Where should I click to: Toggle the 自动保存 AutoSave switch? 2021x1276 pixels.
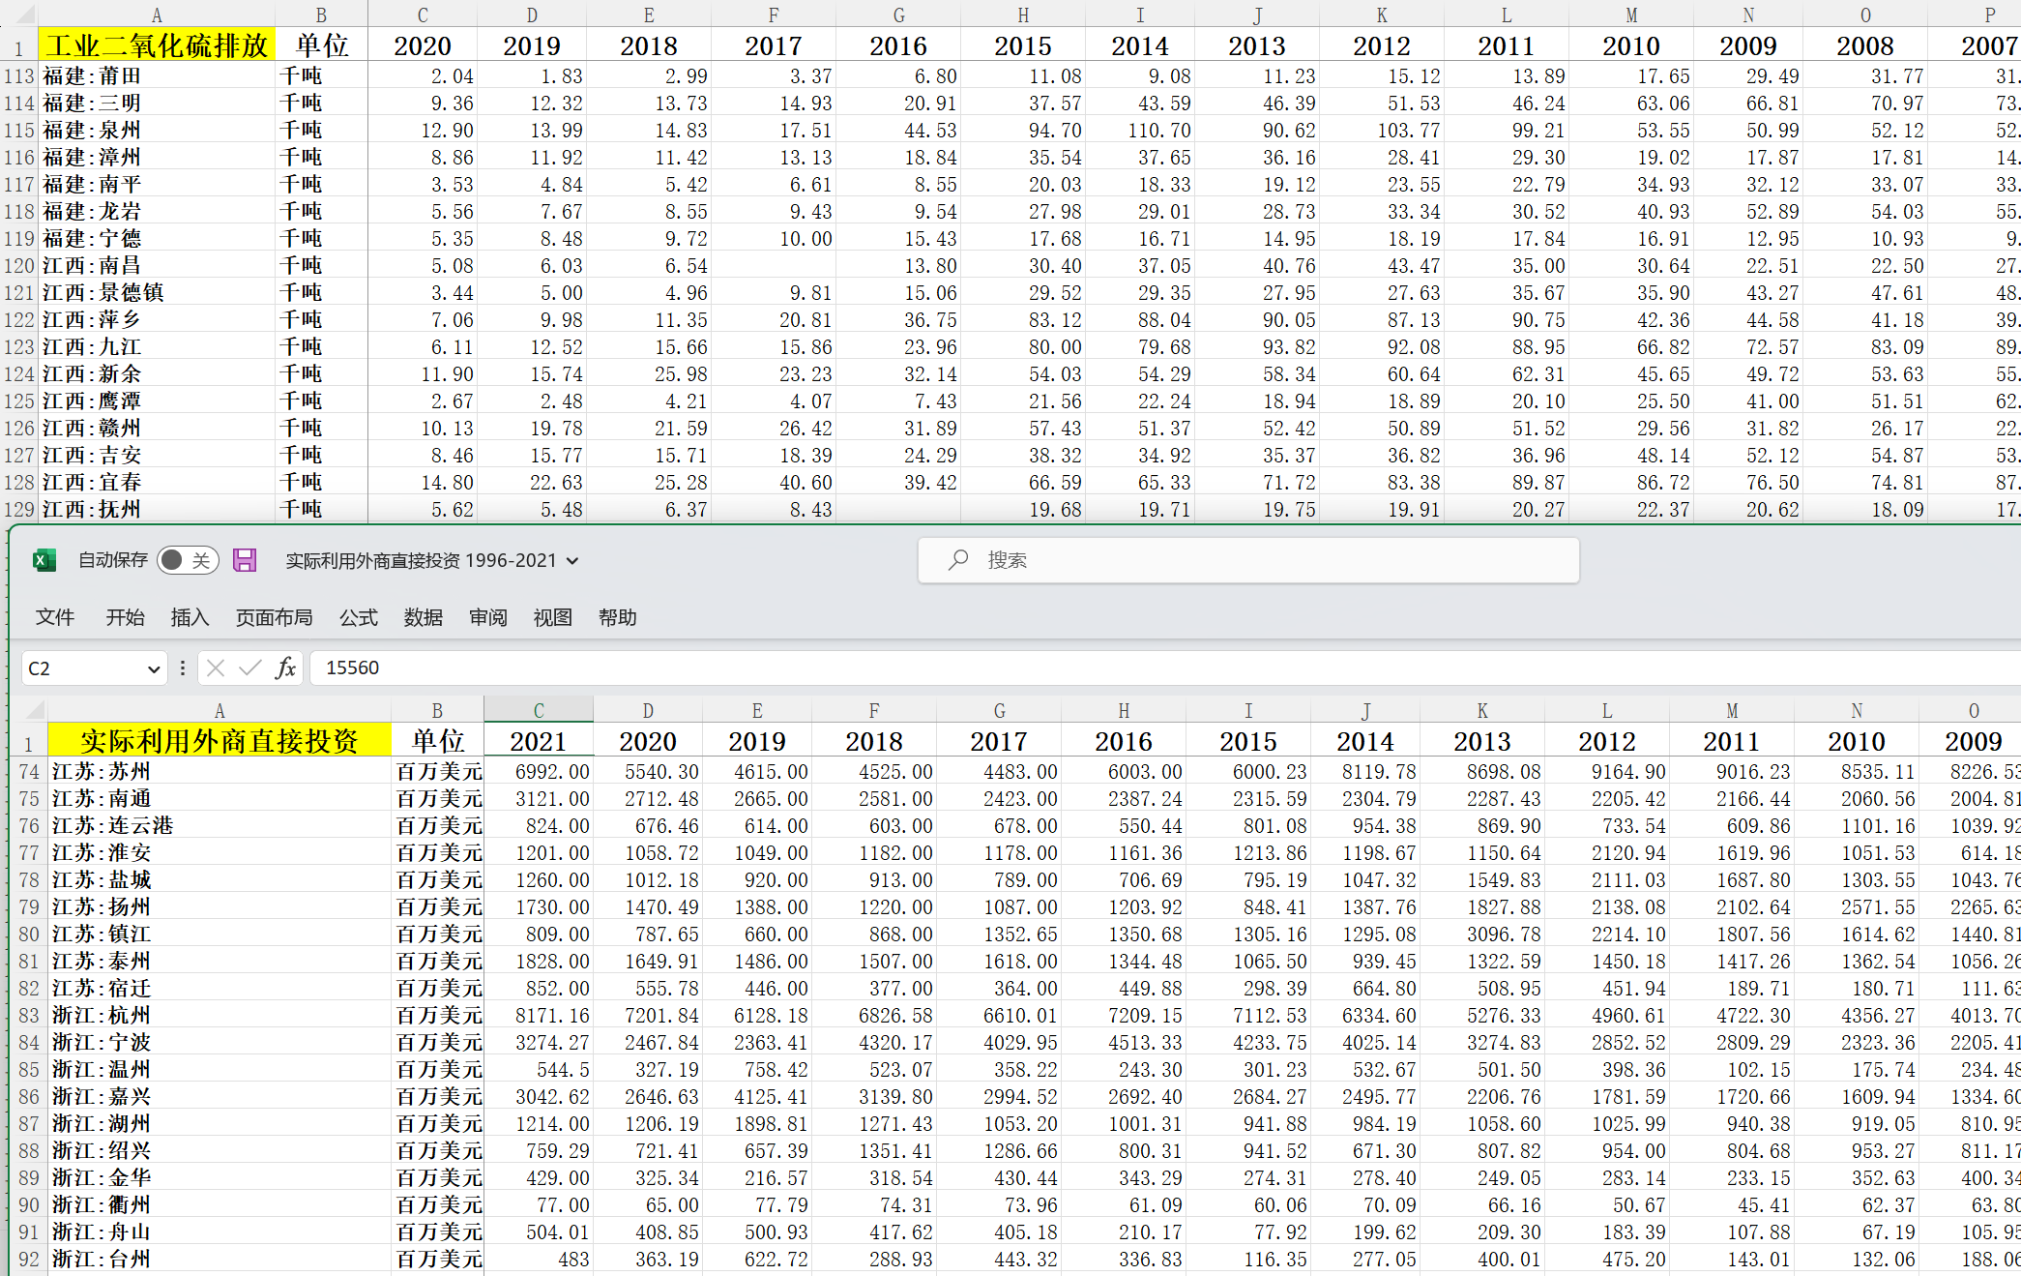[188, 560]
